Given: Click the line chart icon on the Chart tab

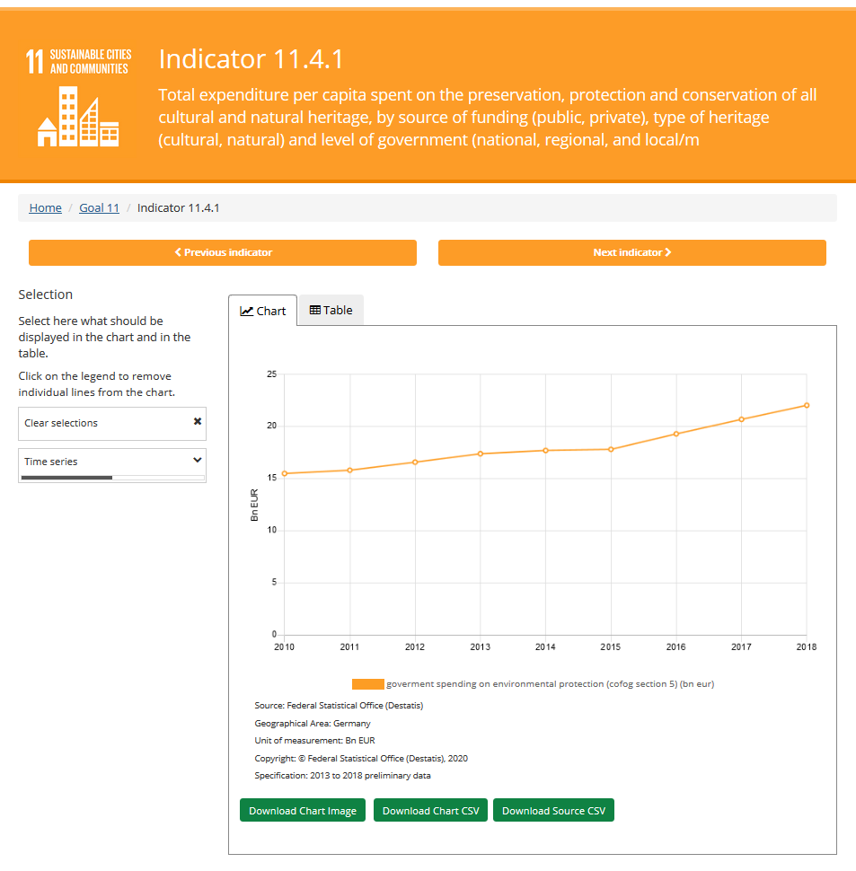Looking at the screenshot, I should (x=246, y=311).
